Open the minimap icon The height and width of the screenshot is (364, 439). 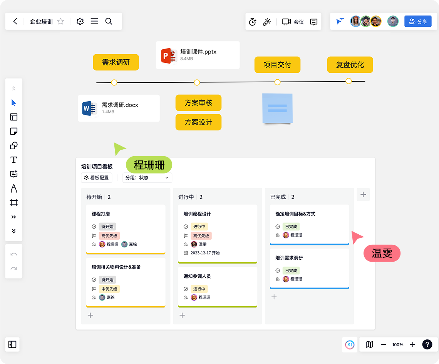(x=369, y=344)
